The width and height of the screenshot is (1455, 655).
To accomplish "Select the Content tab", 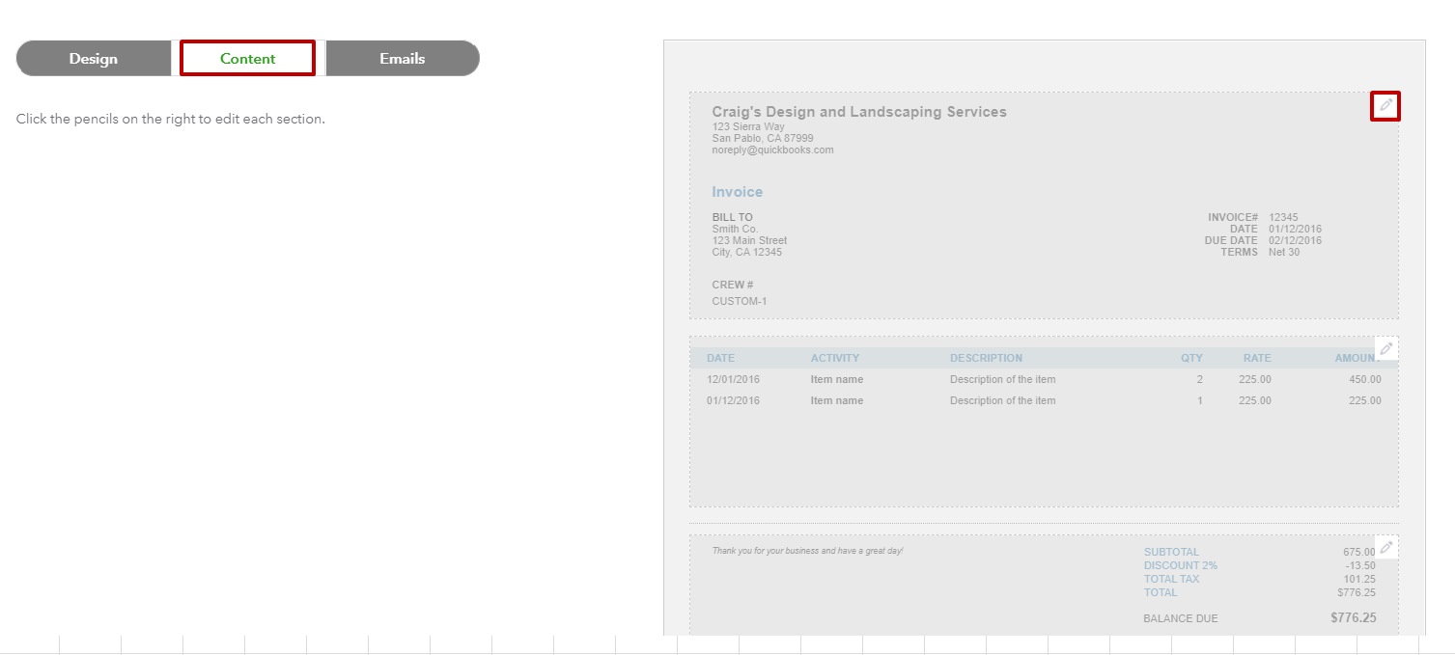I will tap(247, 58).
